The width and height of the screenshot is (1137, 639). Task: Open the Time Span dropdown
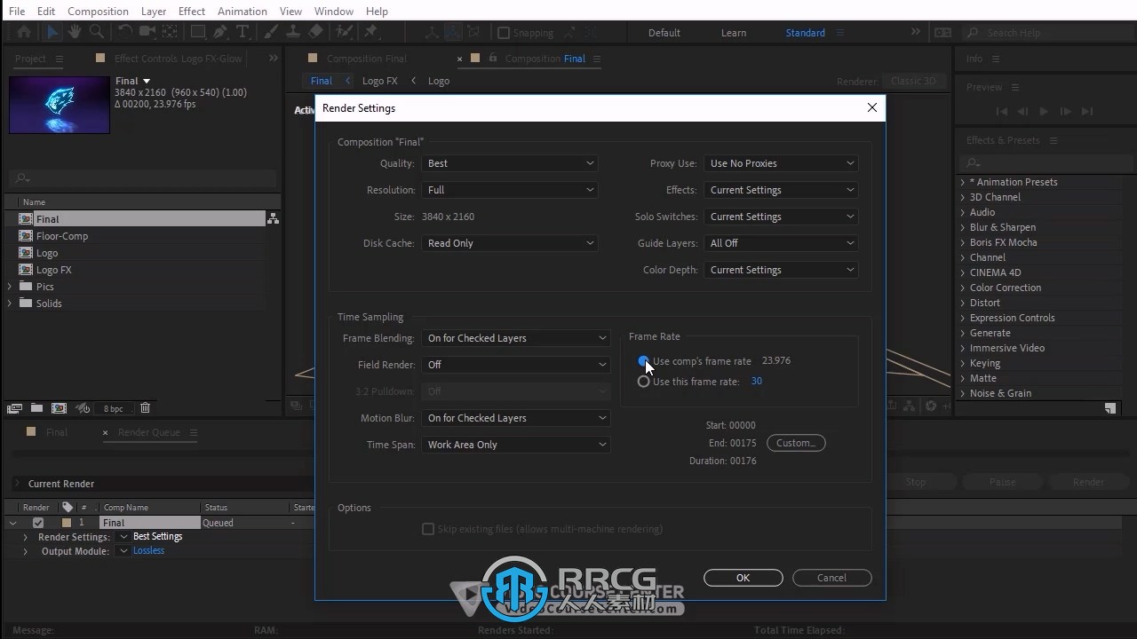click(x=516, y=445)
